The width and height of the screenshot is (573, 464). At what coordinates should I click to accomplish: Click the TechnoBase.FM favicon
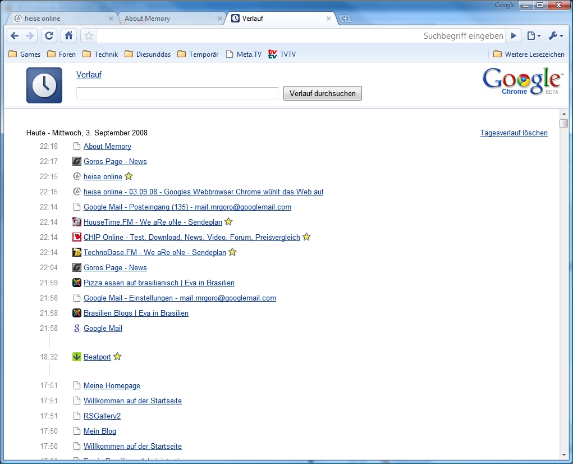tap(77, 252)
